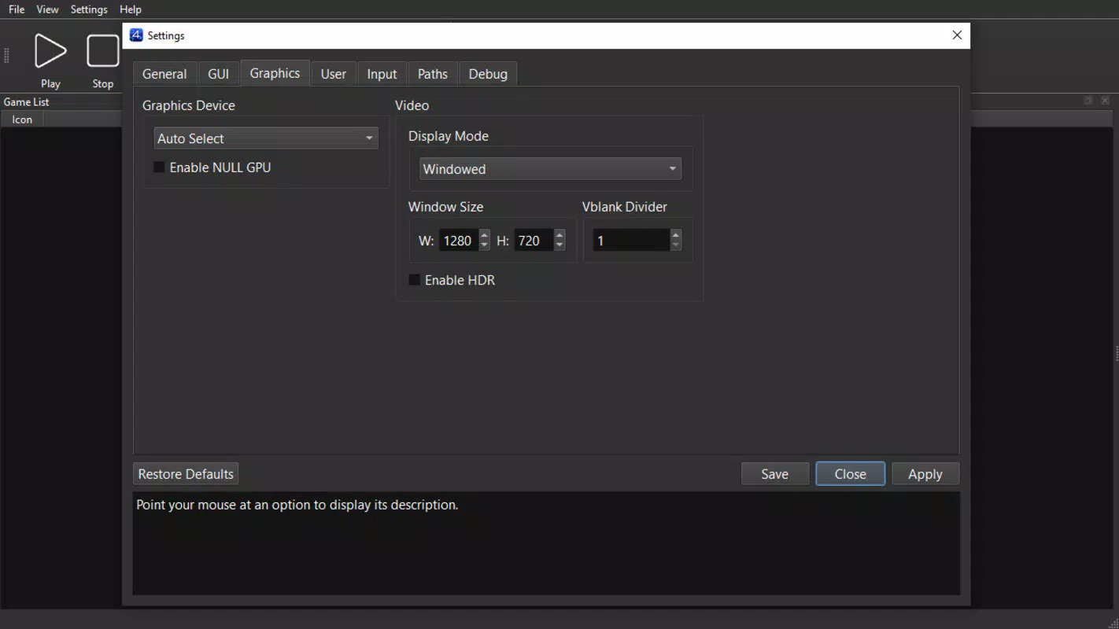
Task: Increase window height with up arrow
Action: point(559,235)
